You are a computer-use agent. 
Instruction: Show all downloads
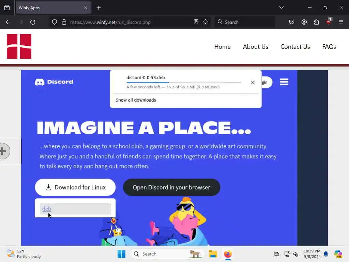coord(136,100)
